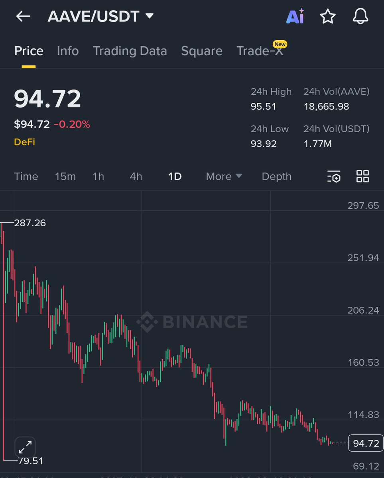
Task: Select the 1h chart interval
Action: pos(98,176)
